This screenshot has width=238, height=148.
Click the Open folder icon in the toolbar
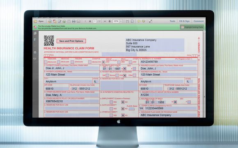(36, 21)
